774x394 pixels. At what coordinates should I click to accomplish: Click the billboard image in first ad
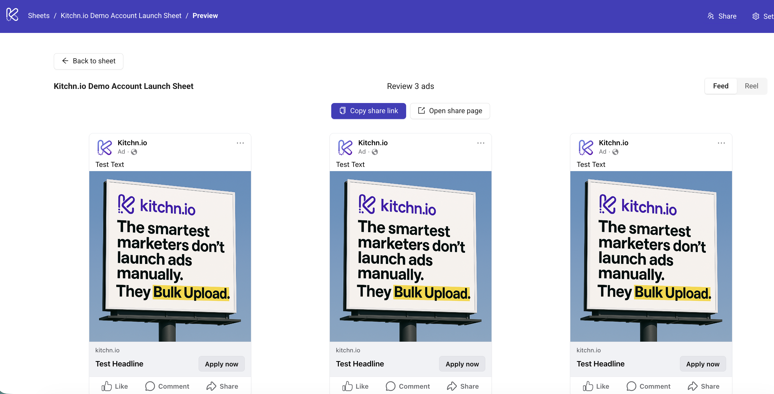click(170, 256)
